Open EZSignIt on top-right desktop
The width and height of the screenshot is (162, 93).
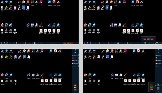(x=124, y=25)
